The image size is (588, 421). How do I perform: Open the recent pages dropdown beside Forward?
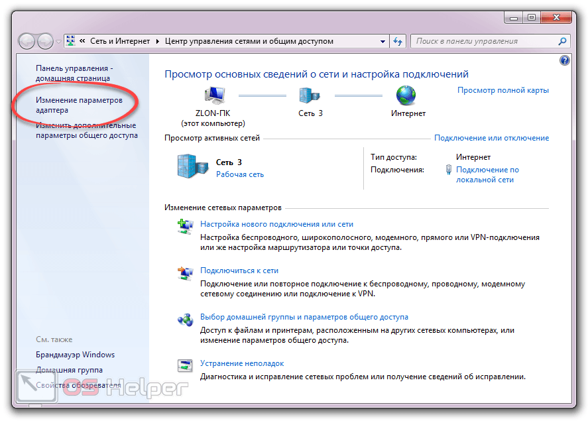coord(58,42)
